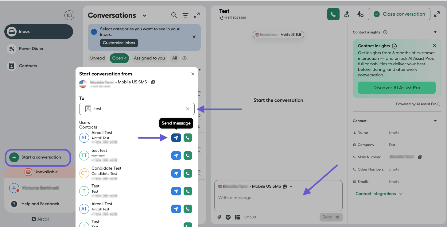Image resolution: width=447 pixels, height=227 pixels.
Task: Open the emoji picker icon
Action: click(228, 217)
